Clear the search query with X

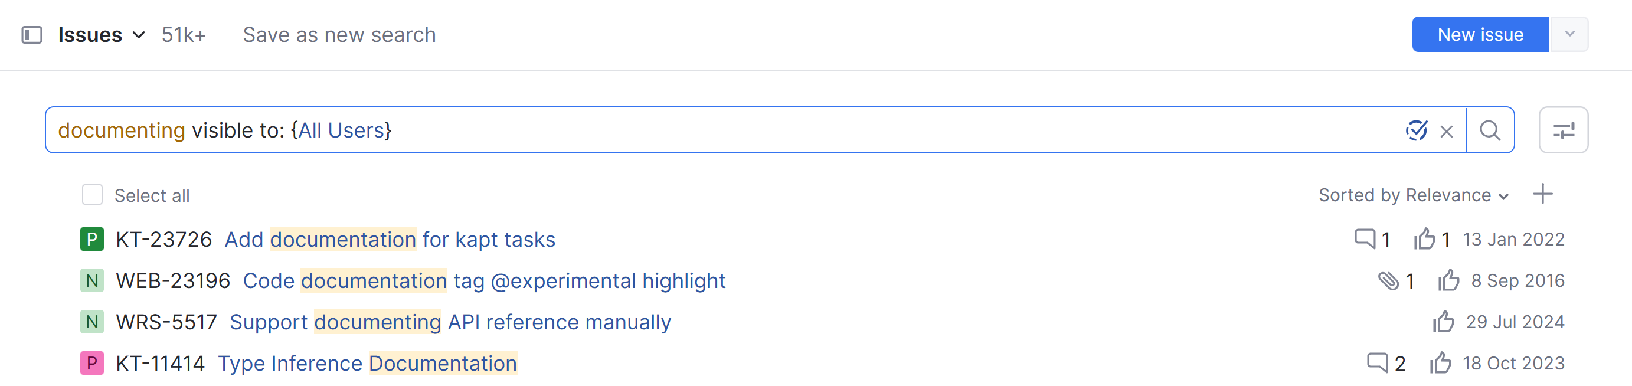[1447, 131]
